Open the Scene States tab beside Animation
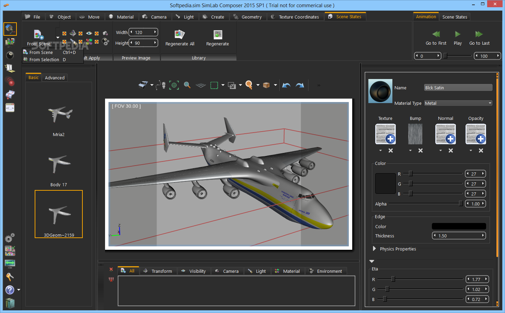The image size is (505, 313). tap(455, 17)
